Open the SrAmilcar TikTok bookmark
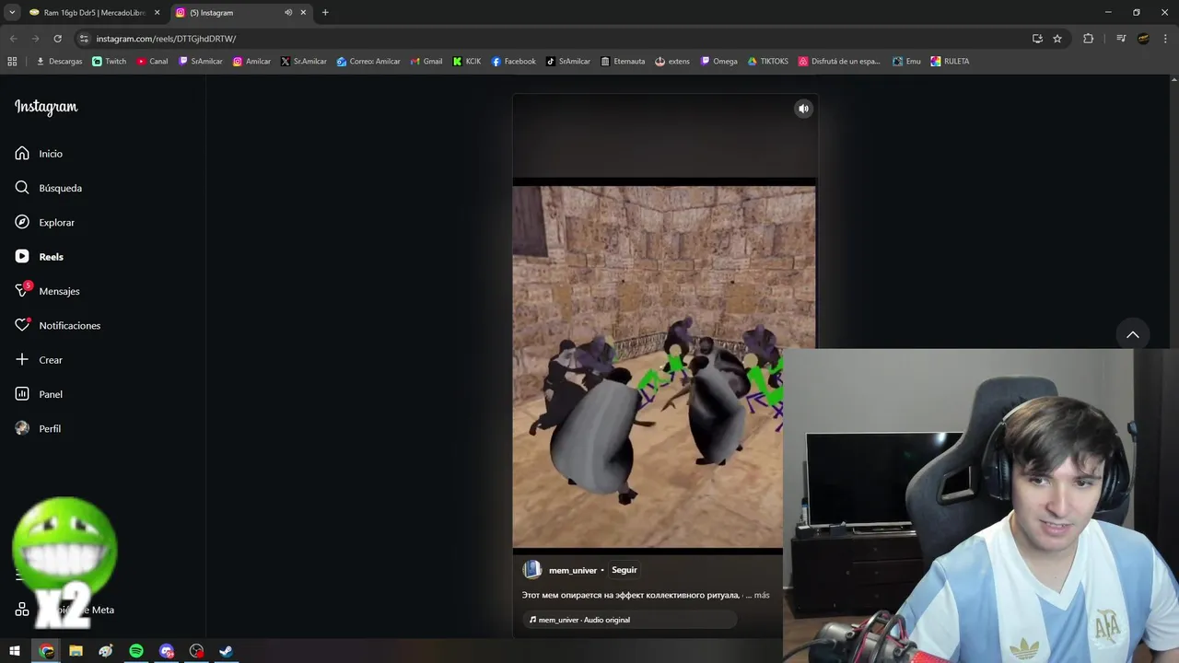 coord(568,62)
